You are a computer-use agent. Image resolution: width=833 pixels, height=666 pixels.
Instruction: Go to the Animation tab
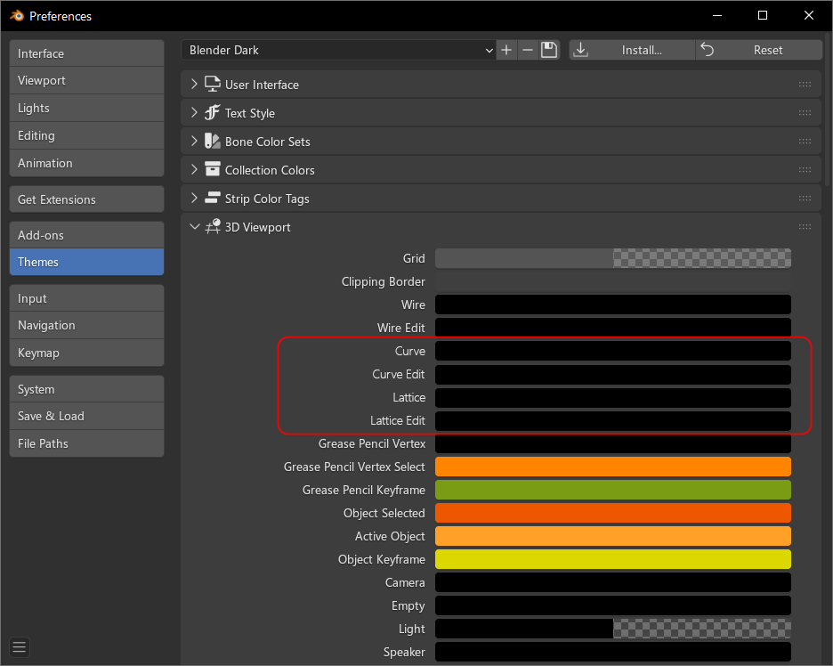click(x=86, y=163)
